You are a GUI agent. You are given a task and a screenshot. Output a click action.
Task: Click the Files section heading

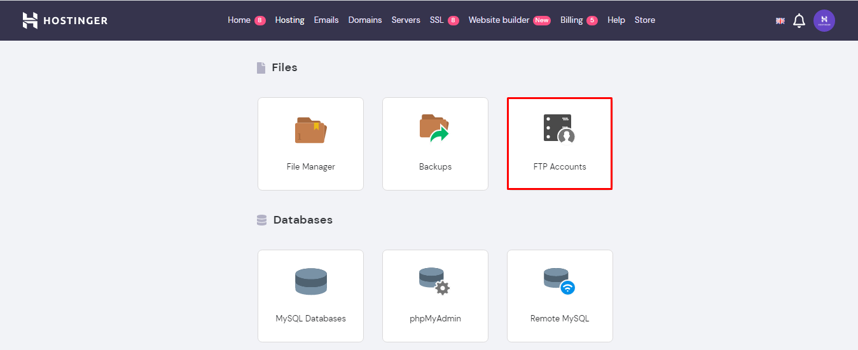click(284, 67)
